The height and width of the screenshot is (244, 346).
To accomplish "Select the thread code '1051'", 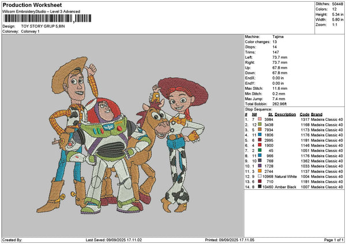I will click(x=305, y=150).
